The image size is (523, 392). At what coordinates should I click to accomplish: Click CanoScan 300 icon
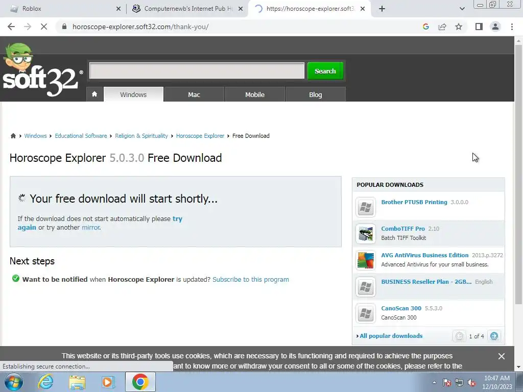click(366, 314)
